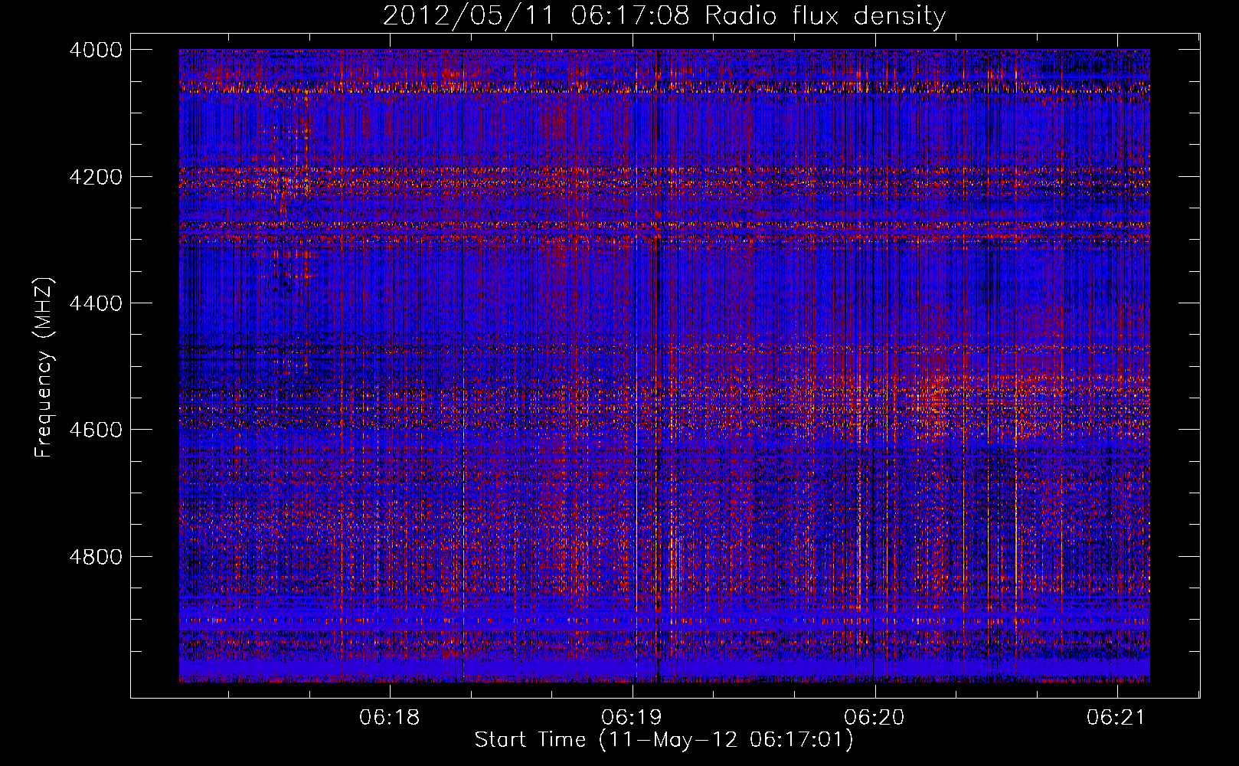
Task: Click the '4000' frequency axis label
Action: coord(96,50)
